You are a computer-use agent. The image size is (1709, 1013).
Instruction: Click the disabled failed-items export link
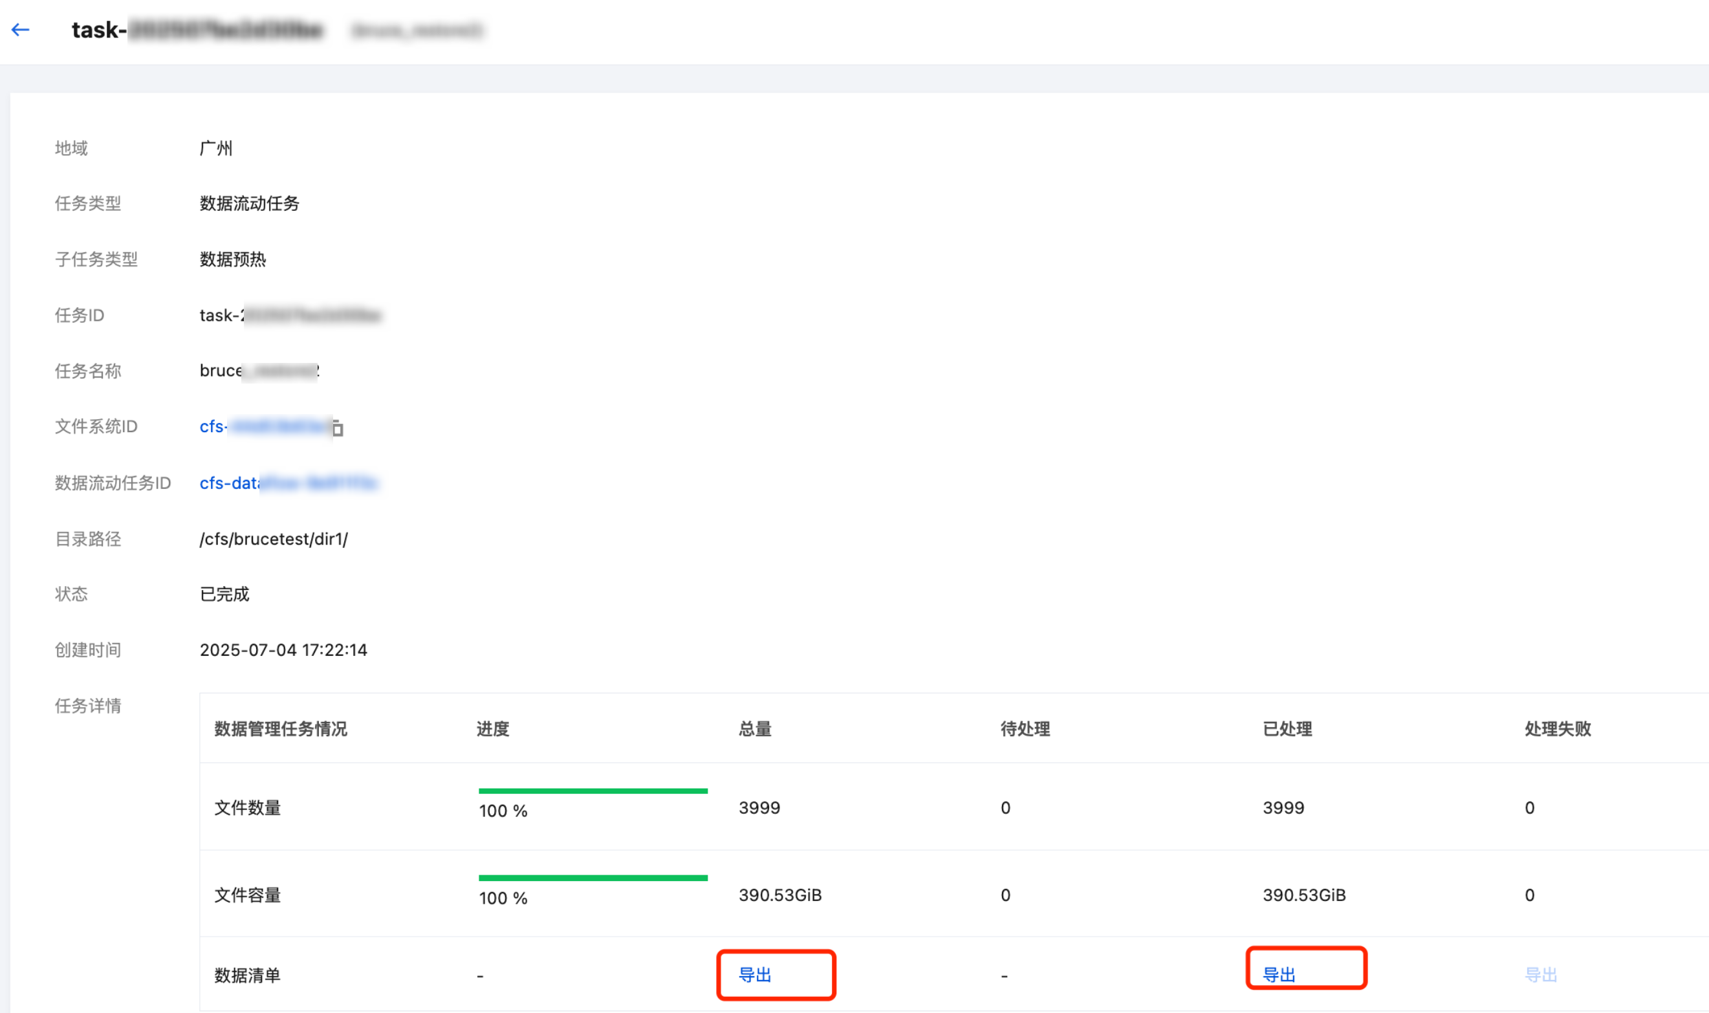pyautogui.click(x=1540, y=975)
